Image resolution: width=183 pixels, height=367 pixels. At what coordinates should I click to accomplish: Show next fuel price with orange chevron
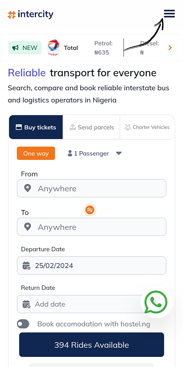pos(170,48)
